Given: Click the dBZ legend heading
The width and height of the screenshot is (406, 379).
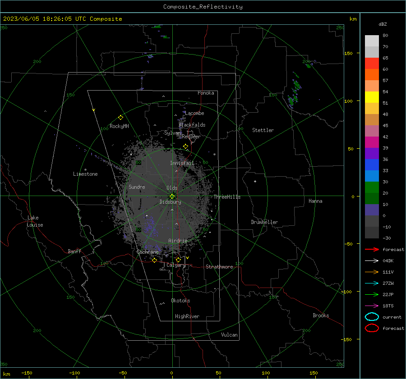Looking at the screenshot, I should point(383,24).
